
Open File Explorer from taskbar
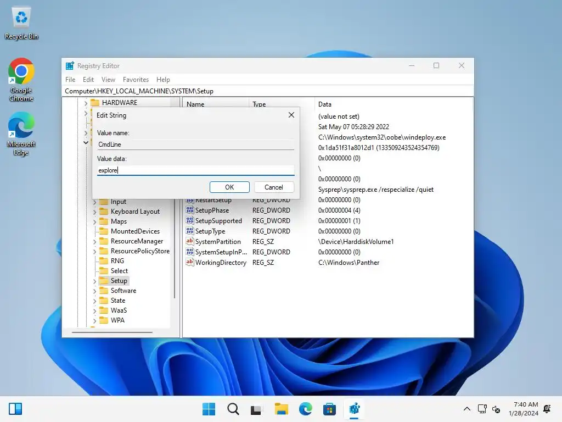tap(281, 409)
